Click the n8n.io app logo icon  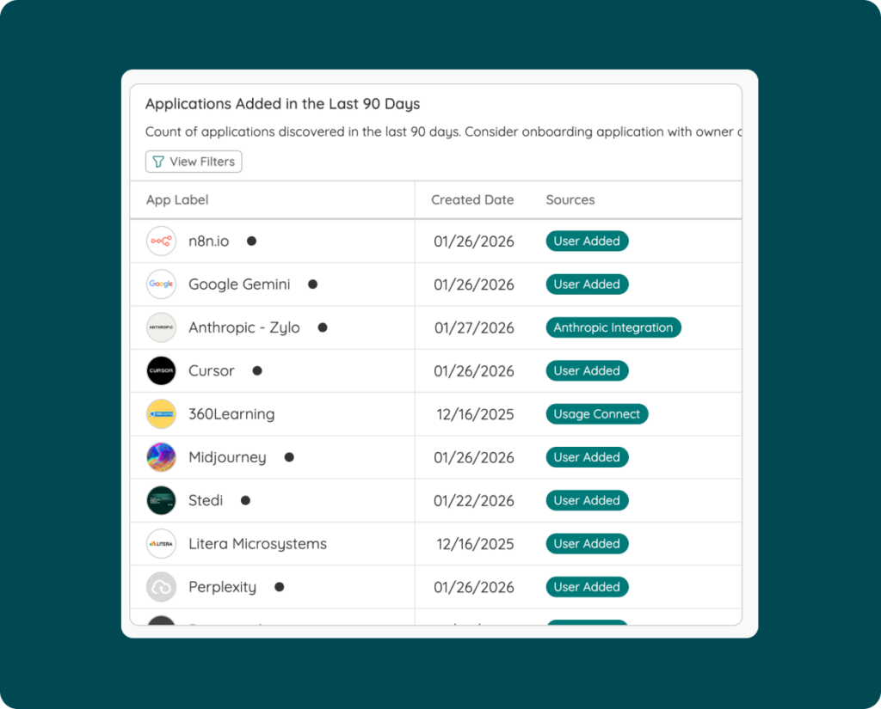point(161,241)
